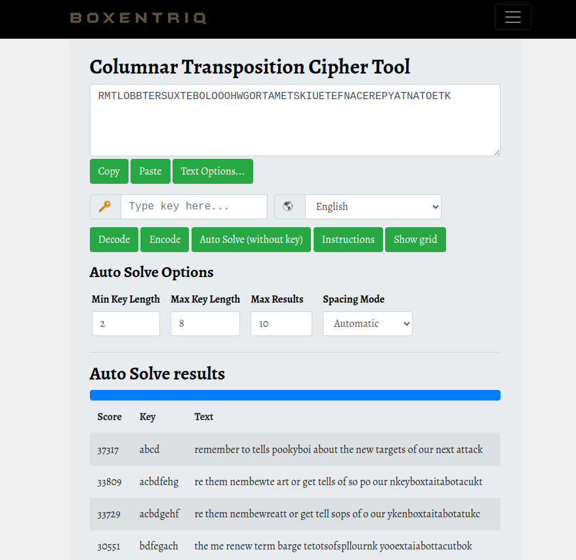Focus the key input field
The image size is (576, 560).
[194, 207]
